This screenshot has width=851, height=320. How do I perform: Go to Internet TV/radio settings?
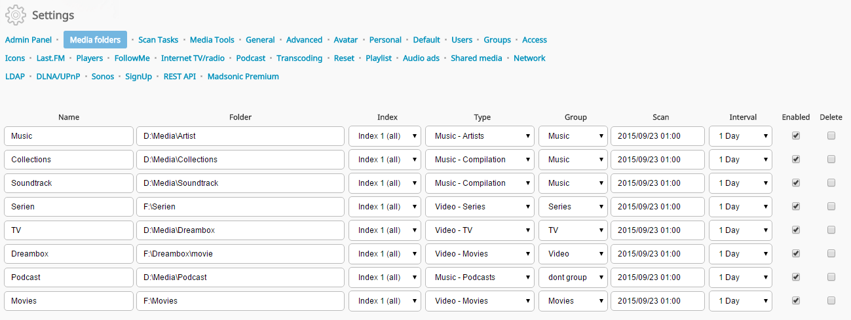(193, 58)
